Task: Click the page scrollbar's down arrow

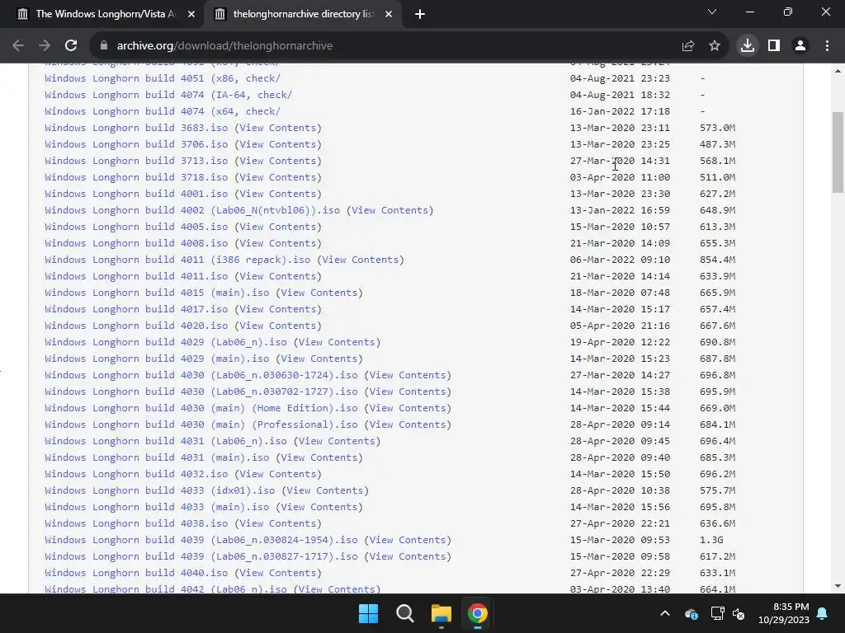Action: 838,586
